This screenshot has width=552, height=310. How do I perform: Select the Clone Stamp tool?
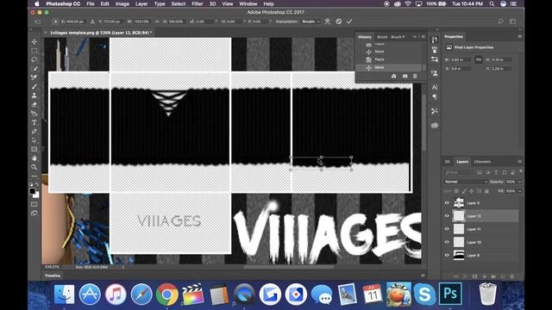pyautogui.click(x=34, y=96)
